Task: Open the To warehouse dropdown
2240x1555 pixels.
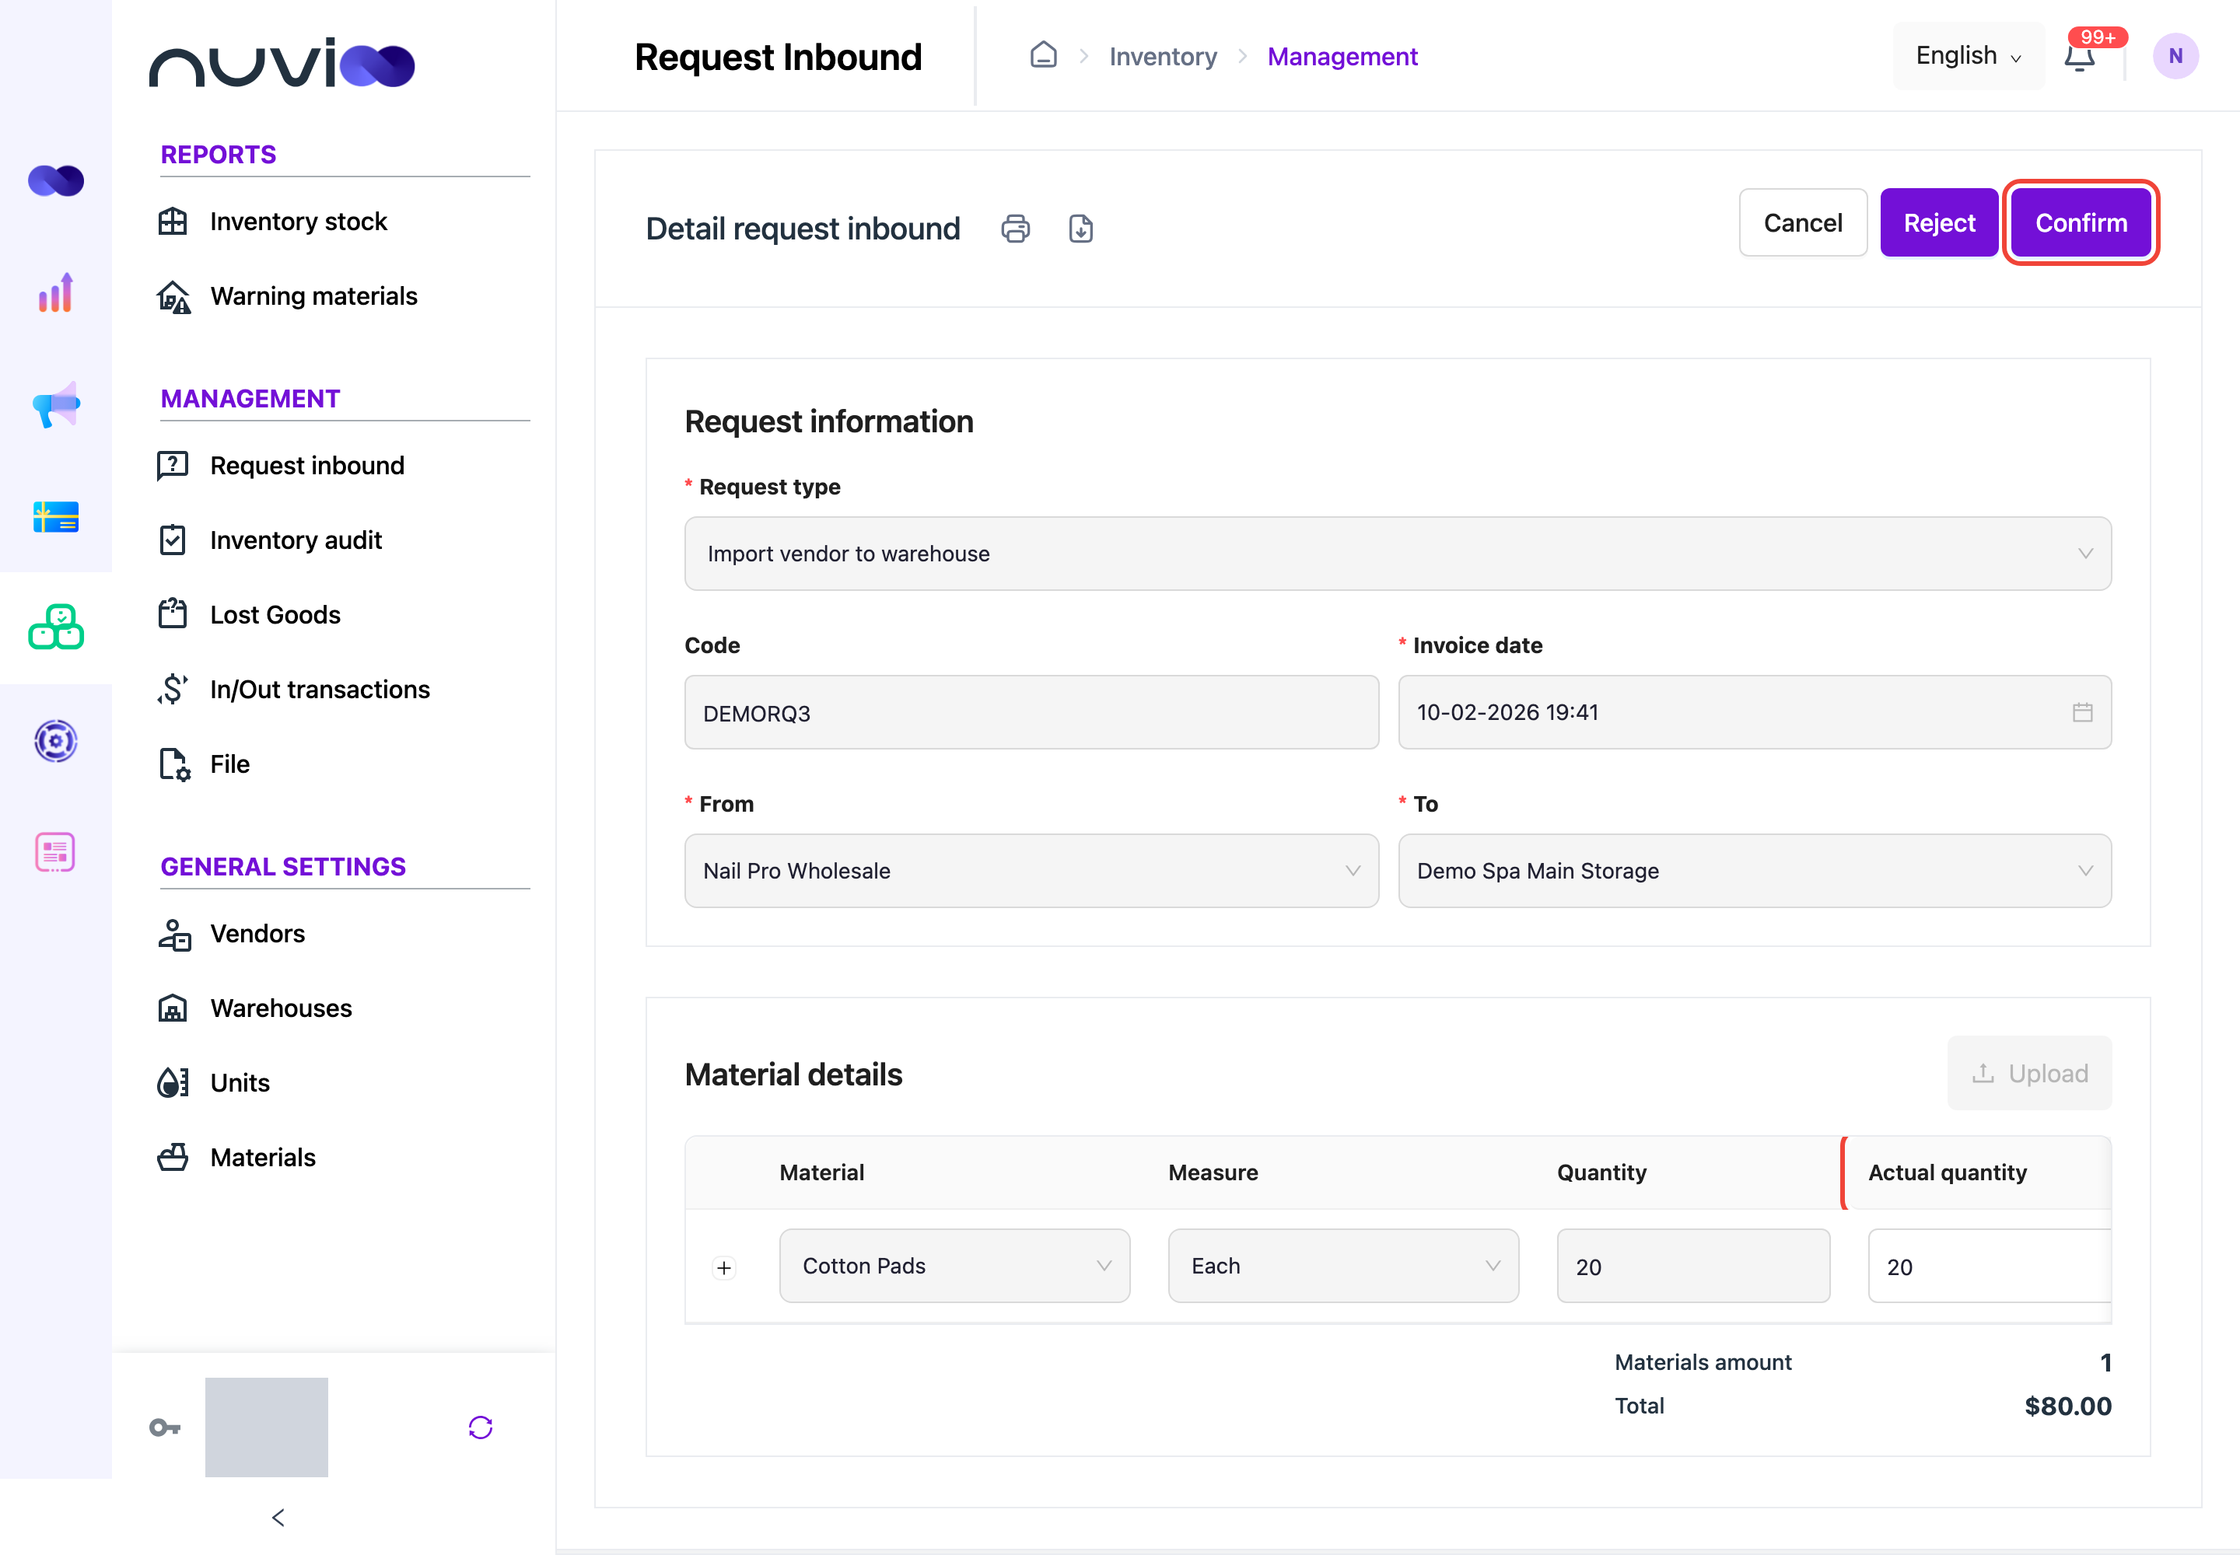Action: point(1755,871)
